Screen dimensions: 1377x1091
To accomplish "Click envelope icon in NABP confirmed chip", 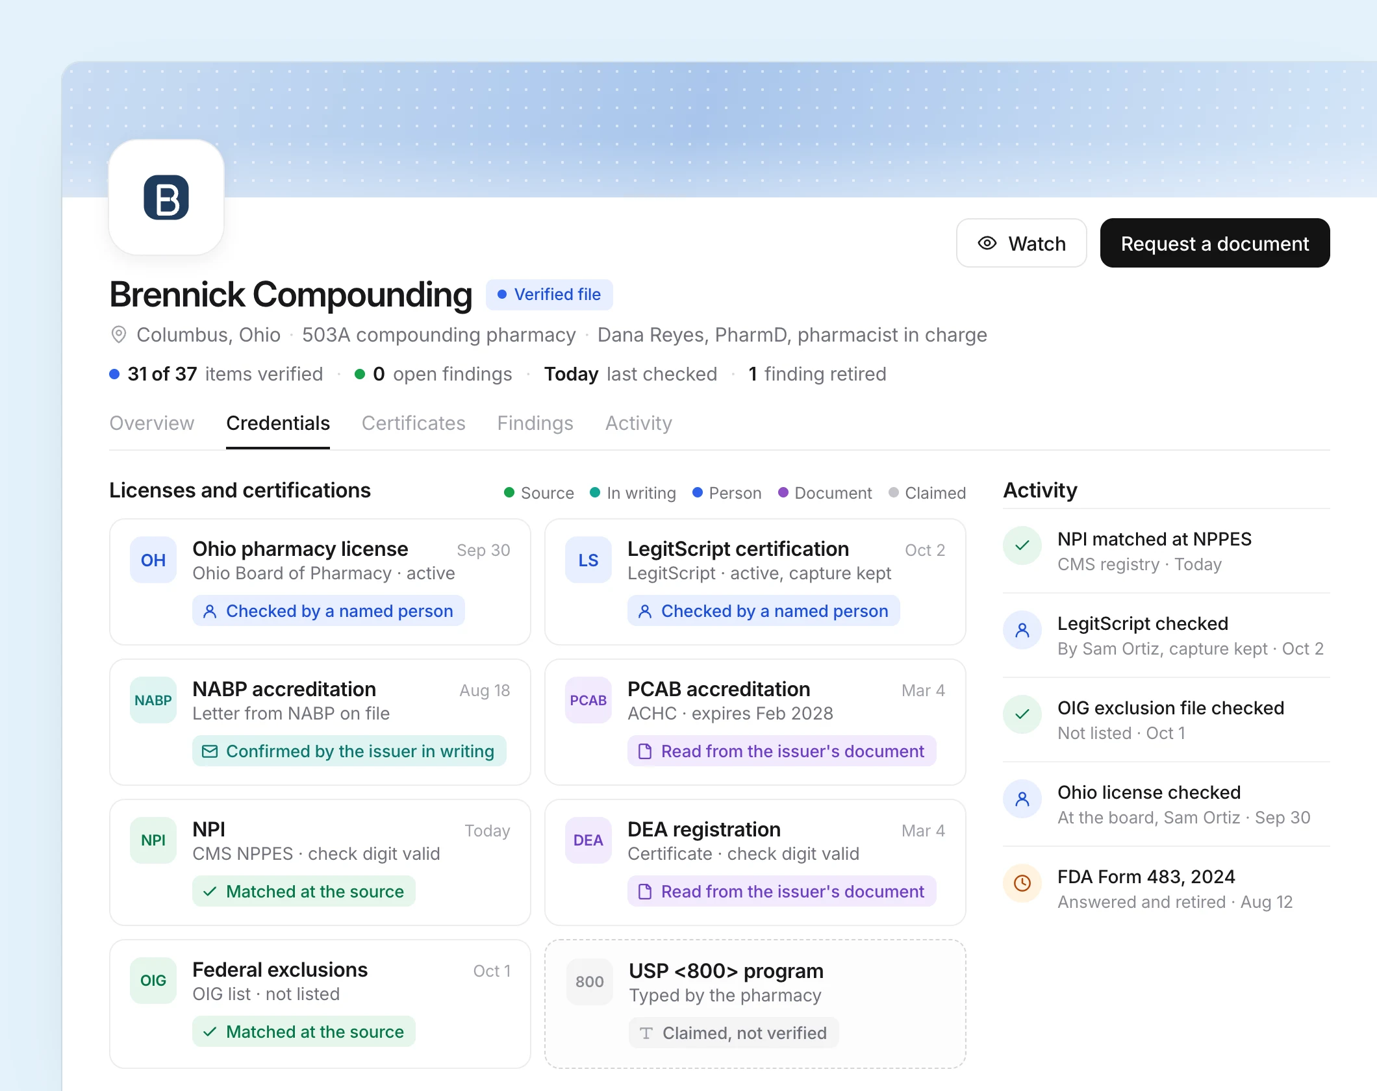I will pos(210,751).
